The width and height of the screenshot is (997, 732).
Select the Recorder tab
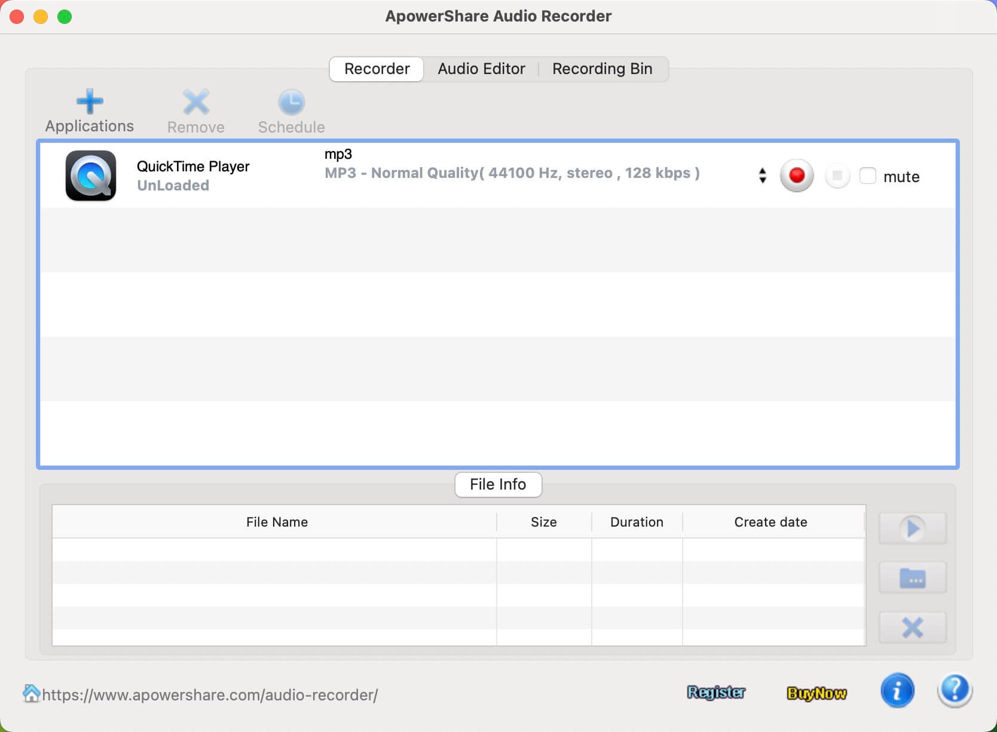(377, 69)
